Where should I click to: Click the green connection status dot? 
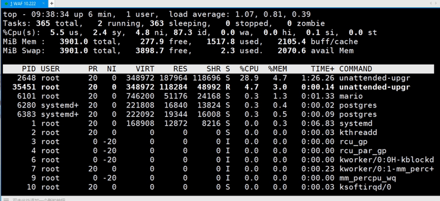(7, 4)
